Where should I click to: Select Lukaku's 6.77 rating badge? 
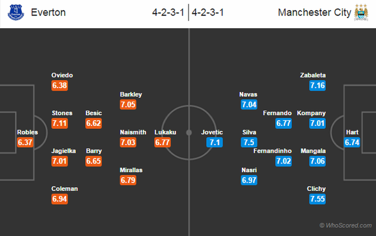click(162, 142)
